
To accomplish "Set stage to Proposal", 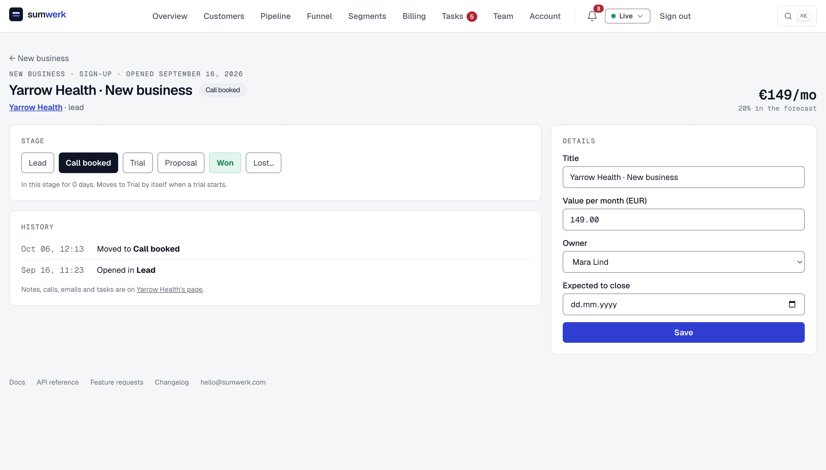I will (181, 163).
